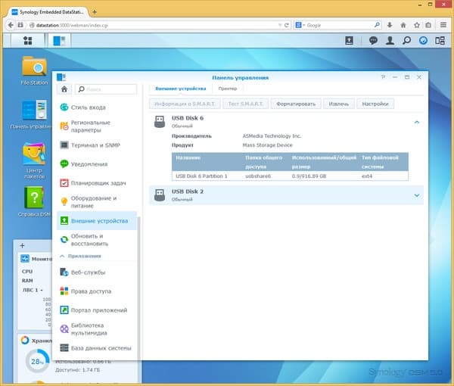The width and height of the screenshot is (454, 386).
Task: Switch to Внешние устройства tab
Action: [x=181, y=89]
